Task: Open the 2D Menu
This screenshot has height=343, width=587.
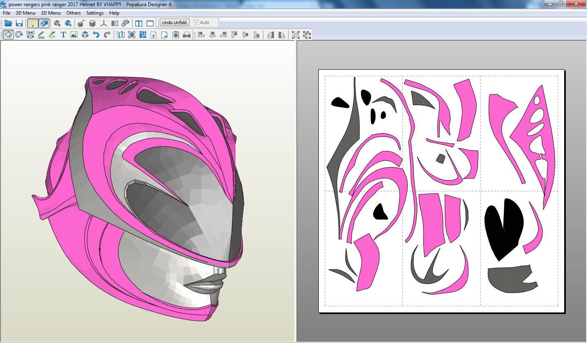Action: pos(50,13)
